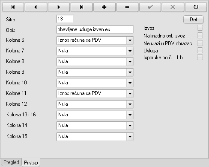Image resolution: width=209 pixels, height=167 pixels.
Task: Expand the Kolona 8 combo box
Action: click(130, 62)
